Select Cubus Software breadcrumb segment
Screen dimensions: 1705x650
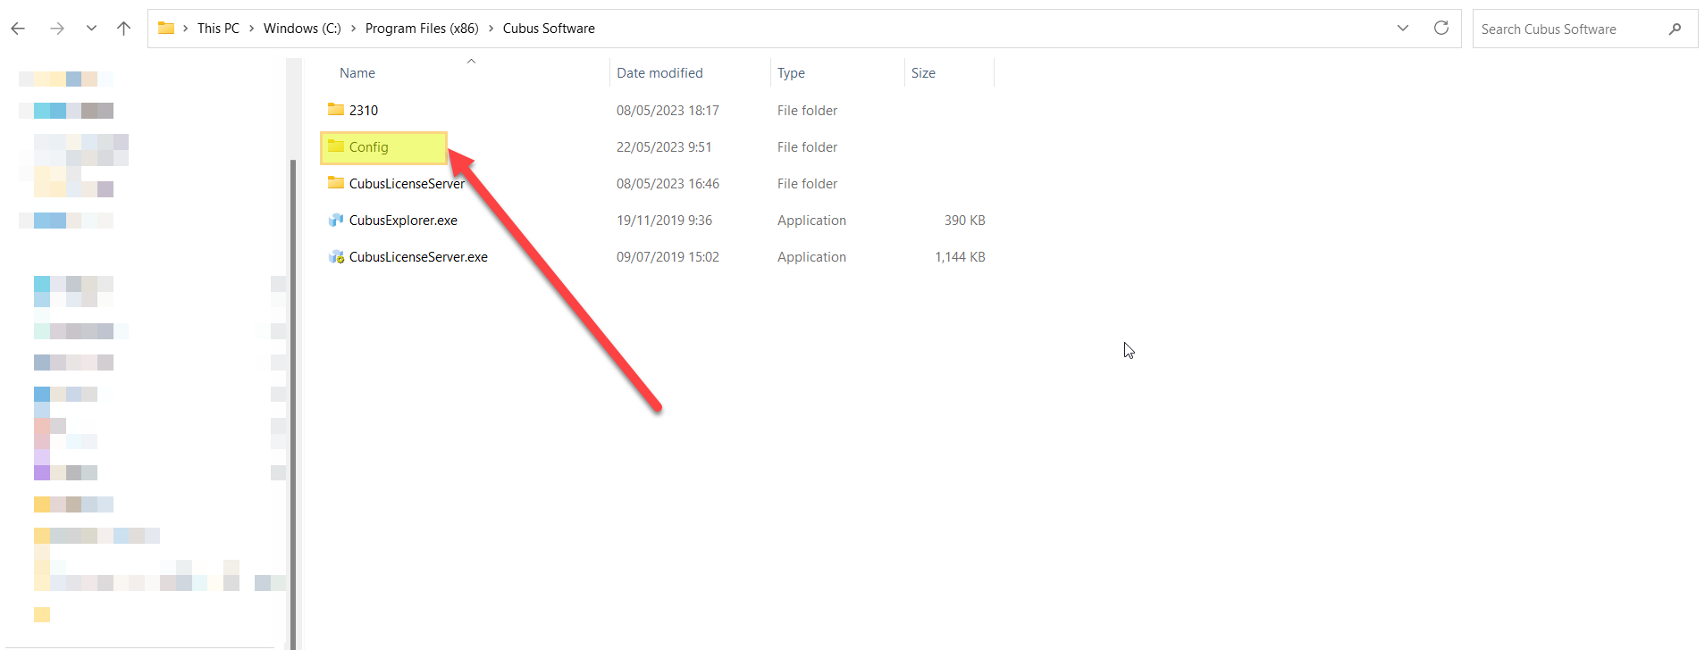click(549, 29)
